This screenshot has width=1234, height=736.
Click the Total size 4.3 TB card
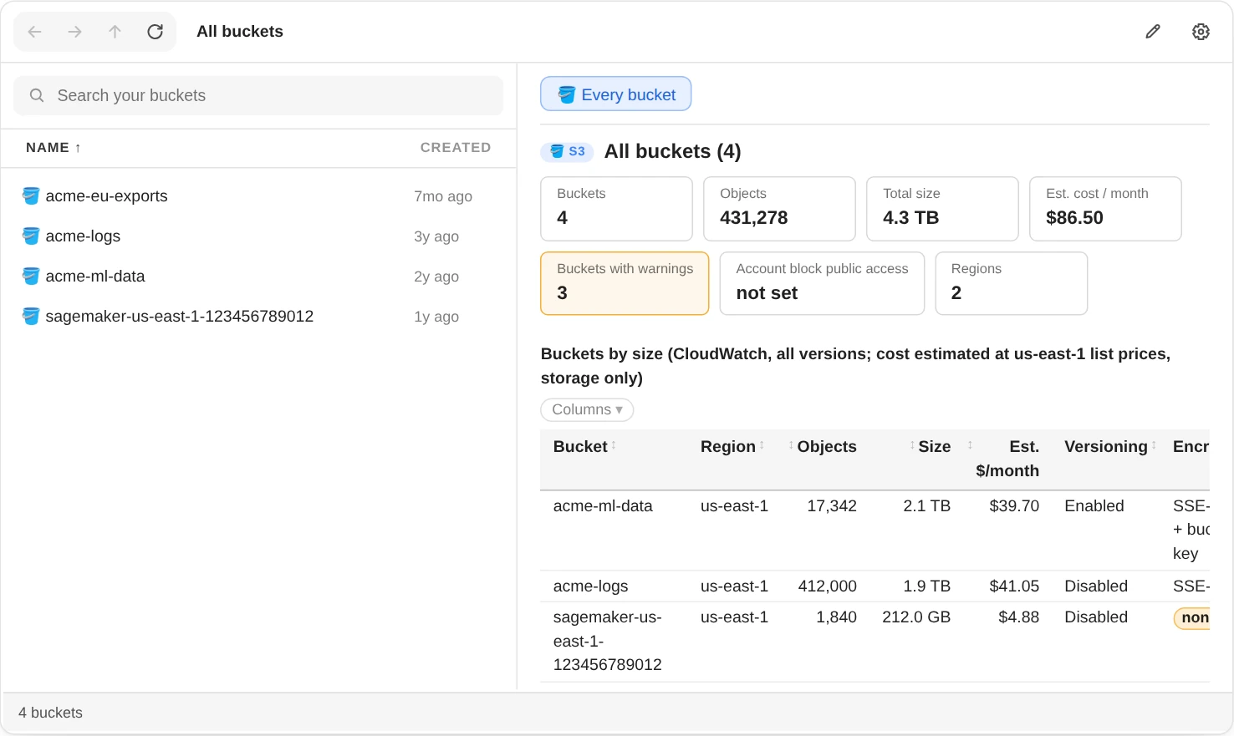pyautogui.click(x=942, y=209)
